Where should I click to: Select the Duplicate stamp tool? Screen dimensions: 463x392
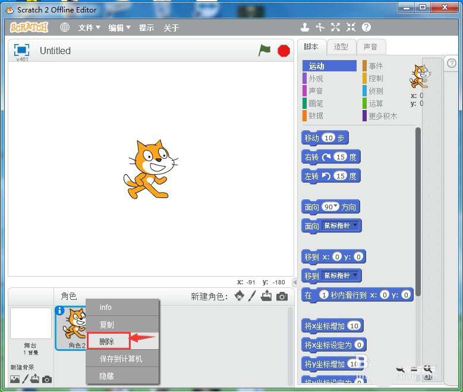[305, 27]
